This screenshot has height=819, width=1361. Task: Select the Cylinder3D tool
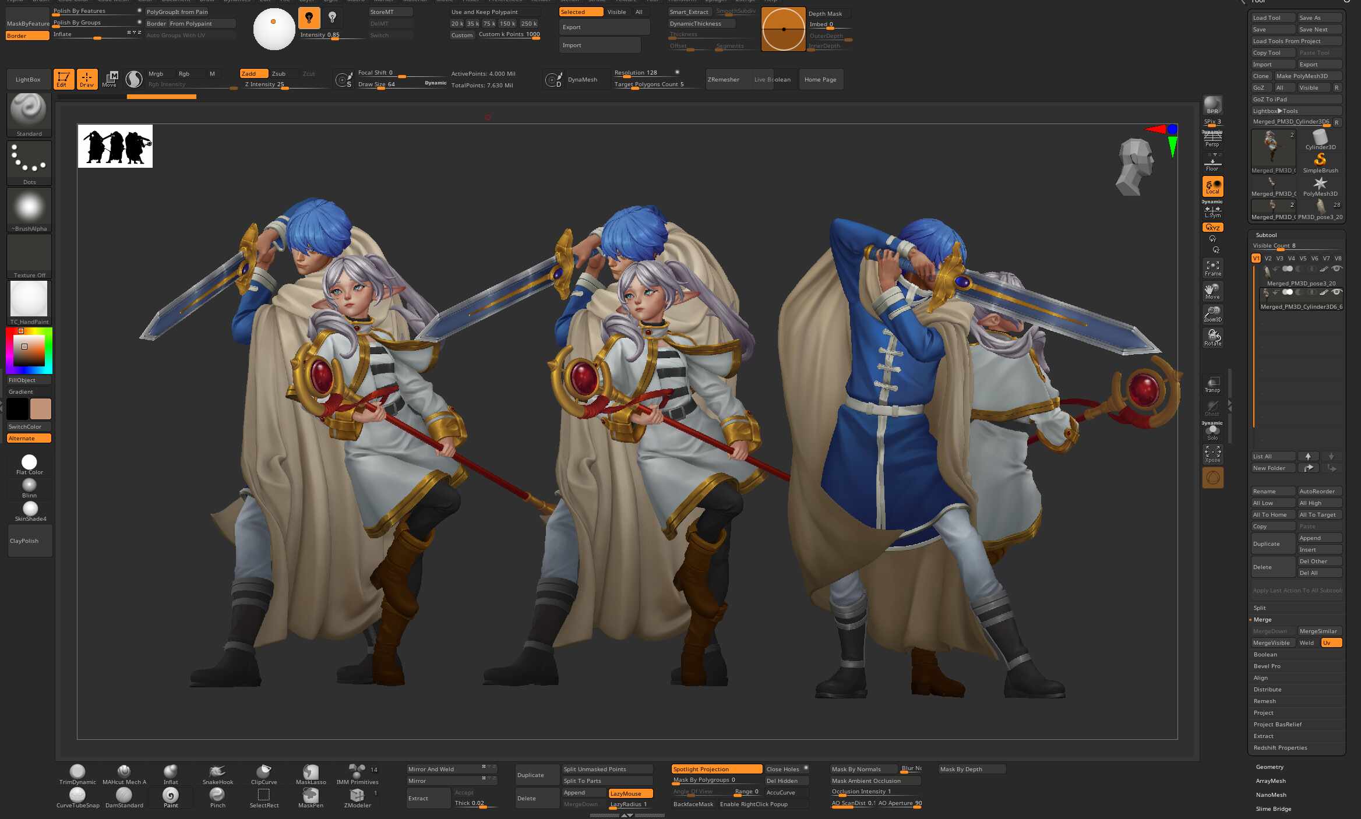pos(1320,139)
